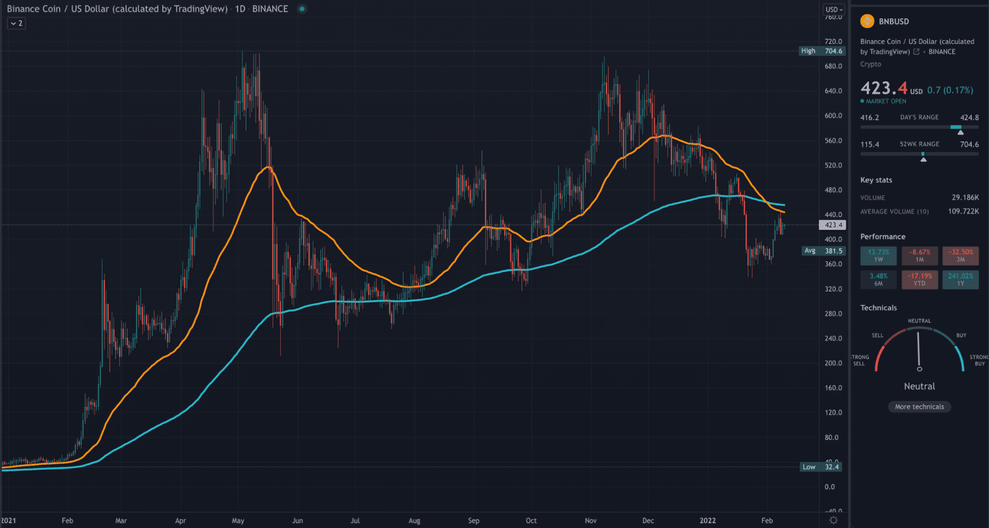The width and height of the screenshot is (989, 528).
Task: Select the 3M performance tile
Action: (960, 256)
